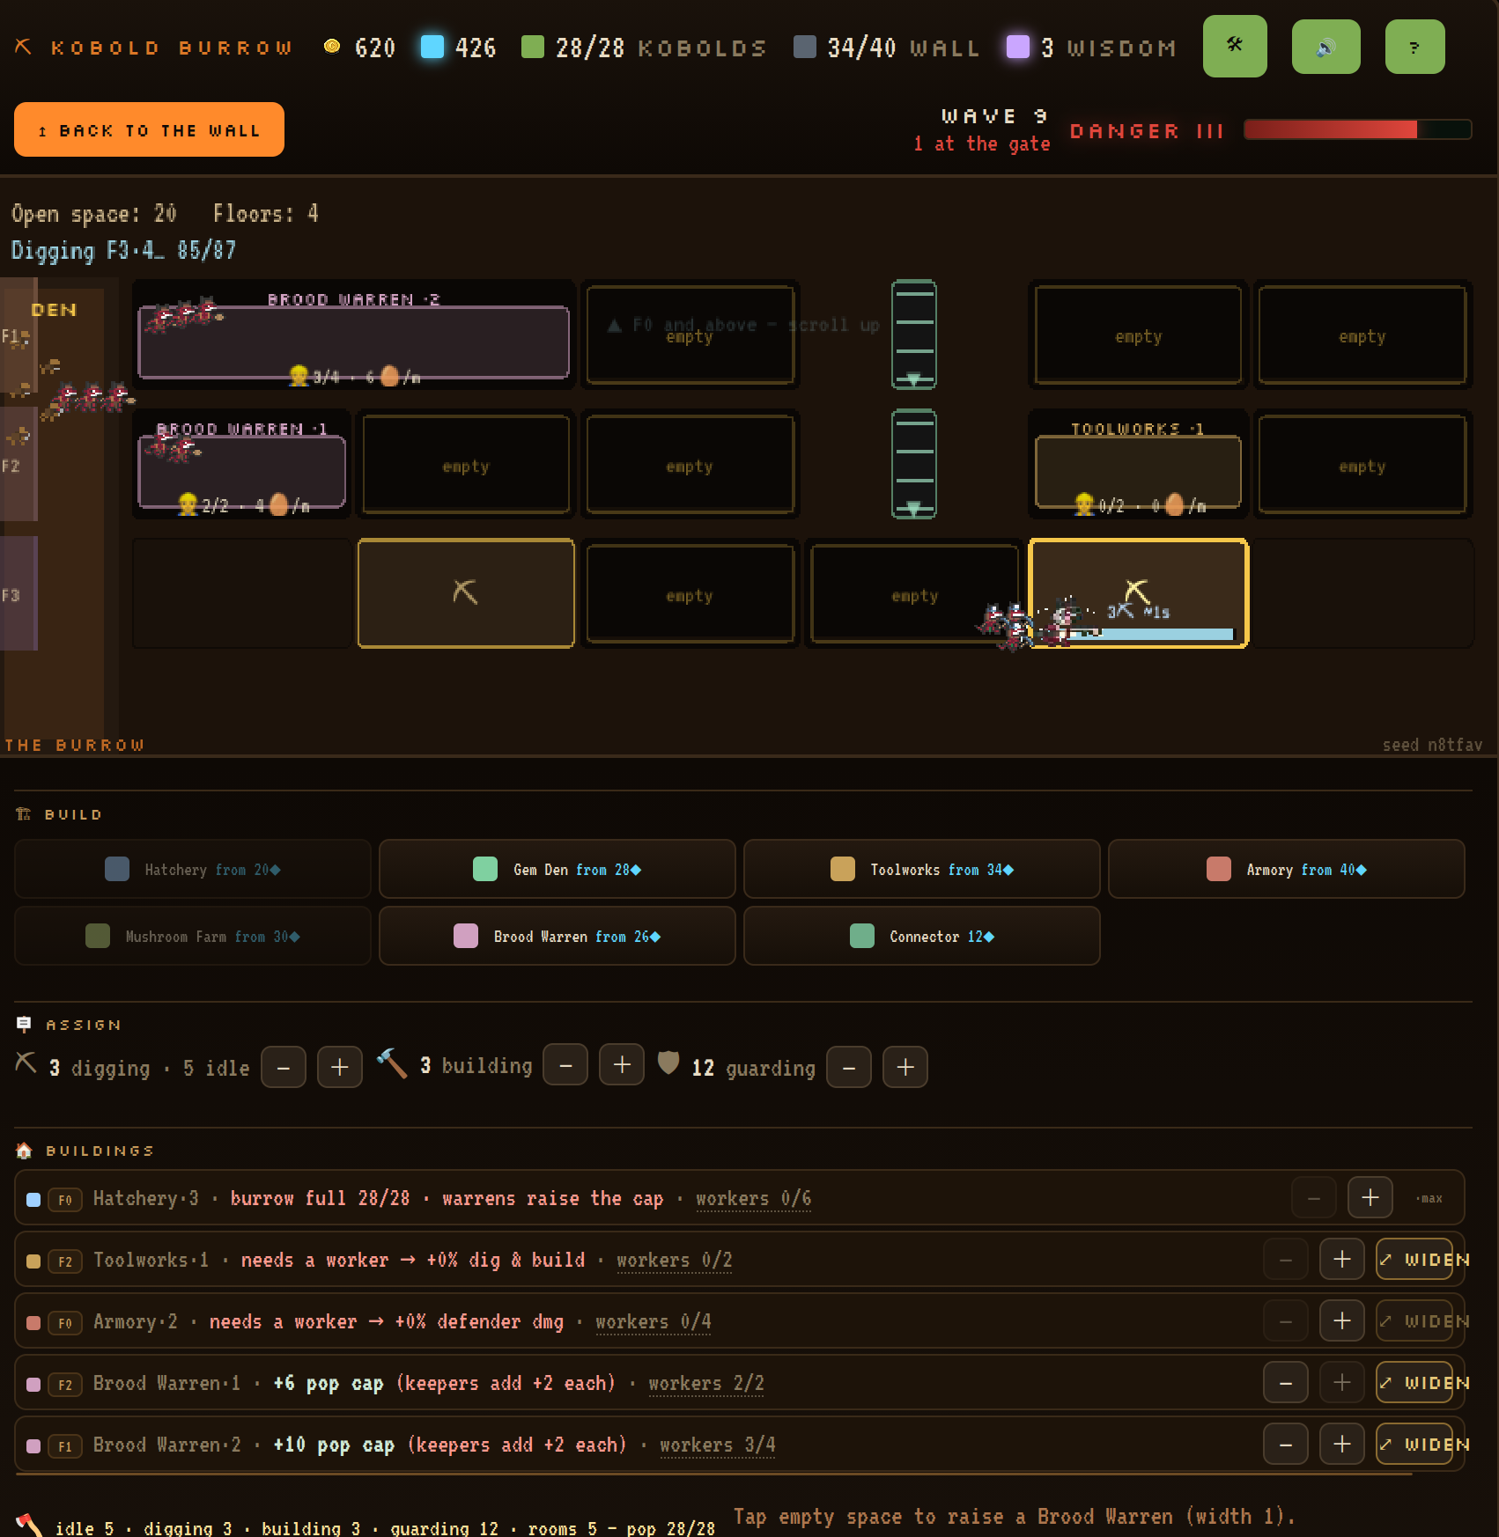Click Hatchery 3 workers 0/6 link
This screenshot has width=1499, height=1537.
pyautogui.click(x=753, y=1198)
